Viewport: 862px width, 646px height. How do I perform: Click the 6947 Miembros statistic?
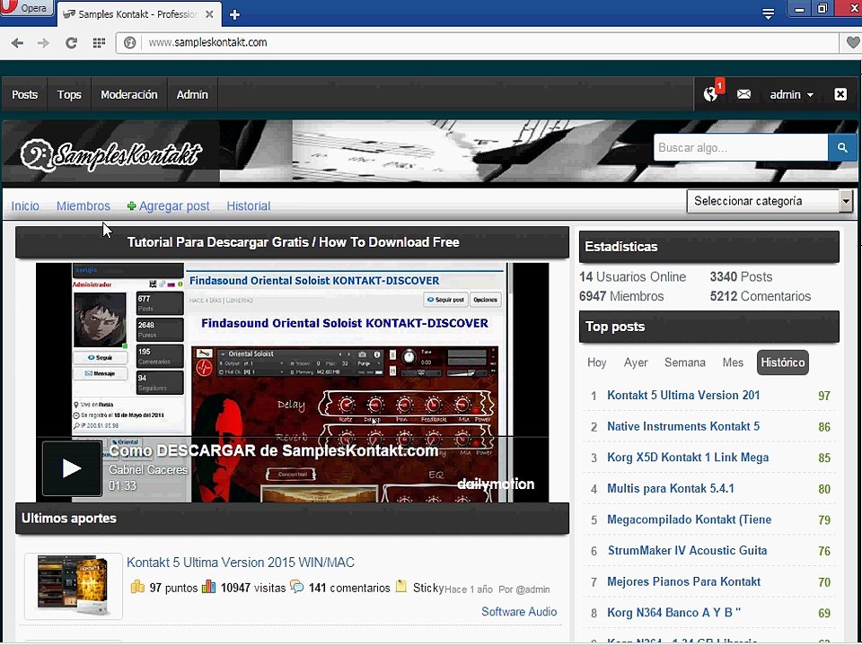621,297
